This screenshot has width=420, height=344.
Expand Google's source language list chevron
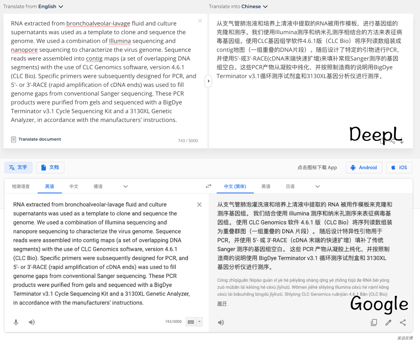tap(125, 186)
